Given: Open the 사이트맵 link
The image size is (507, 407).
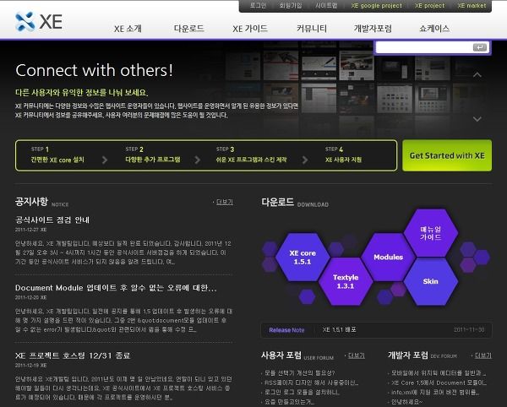Looking at the screenshot, I should pyautogui.click(x=326, y=6).
